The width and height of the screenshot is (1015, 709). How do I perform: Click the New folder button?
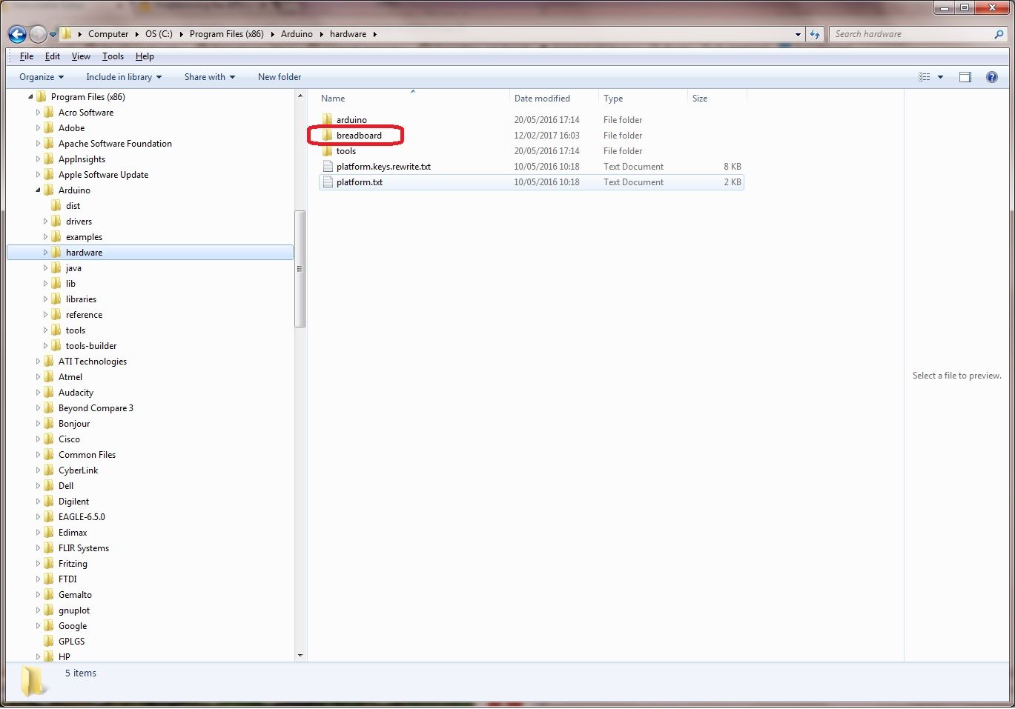pyautogui.click(x=280, y=76)
